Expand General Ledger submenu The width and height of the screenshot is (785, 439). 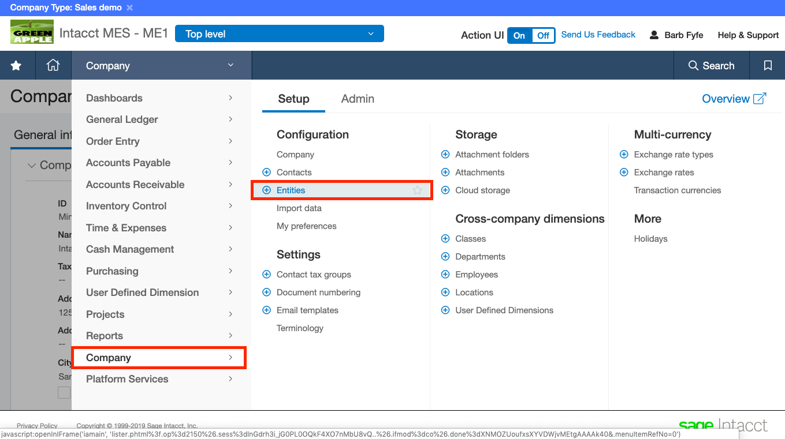click(x=230, y=119)
